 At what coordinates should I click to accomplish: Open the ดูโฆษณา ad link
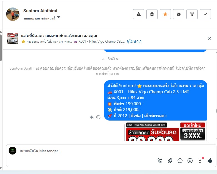coord(134,41)
